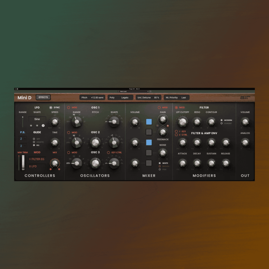Open the LFO Sine shape selector
269x269 pixels.
tap(37, 119)
